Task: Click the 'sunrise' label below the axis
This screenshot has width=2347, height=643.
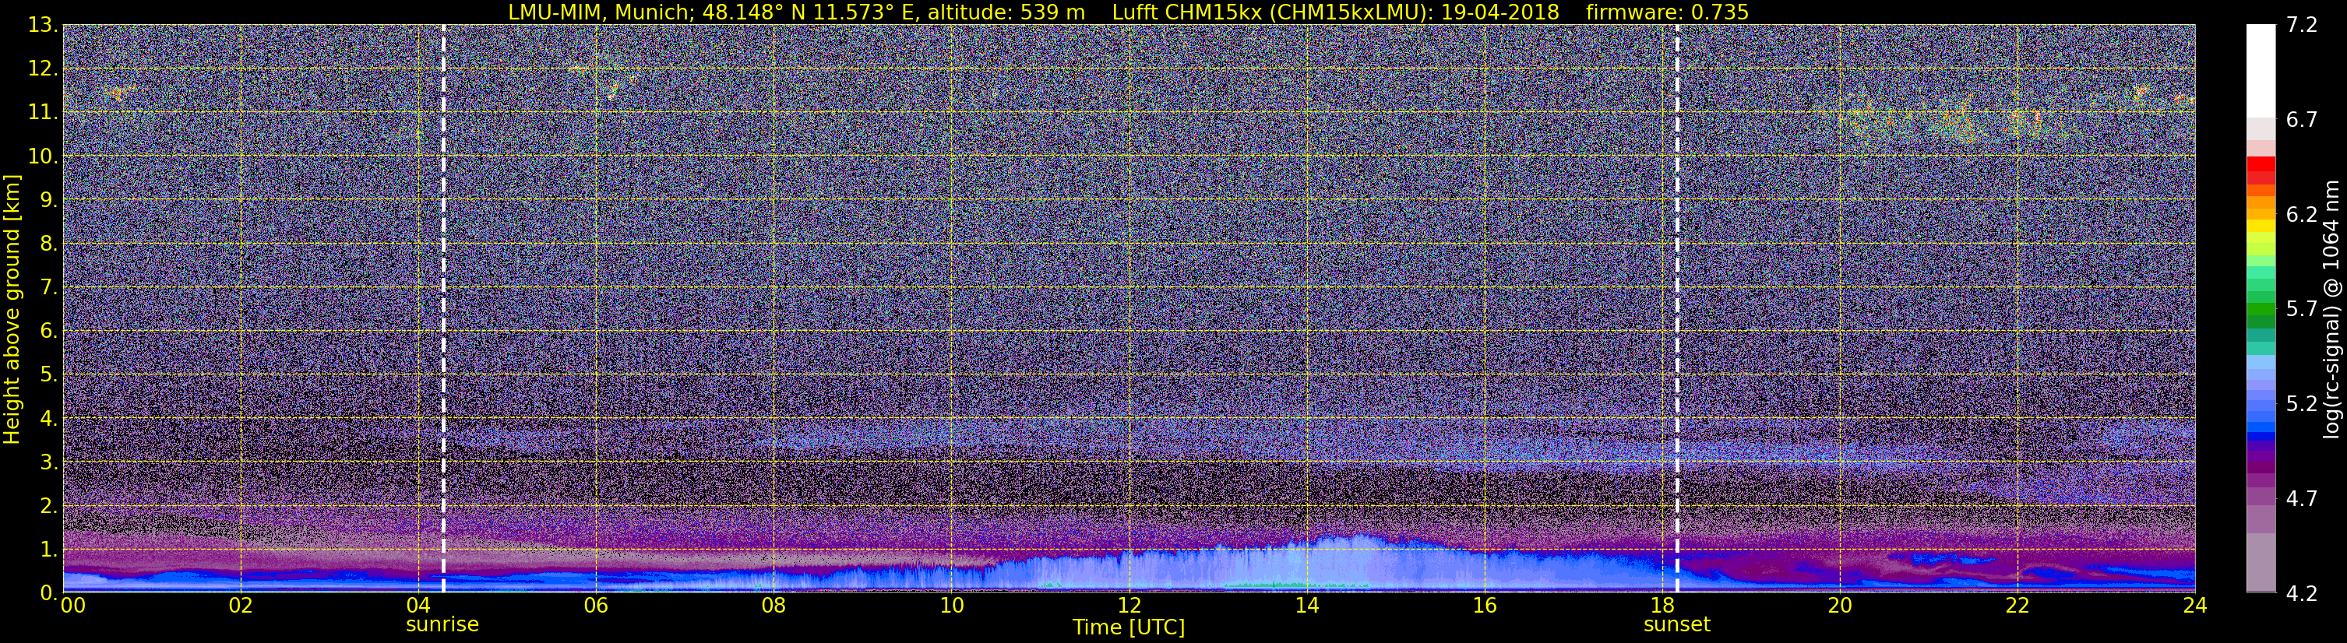Action: click(442, 625)
